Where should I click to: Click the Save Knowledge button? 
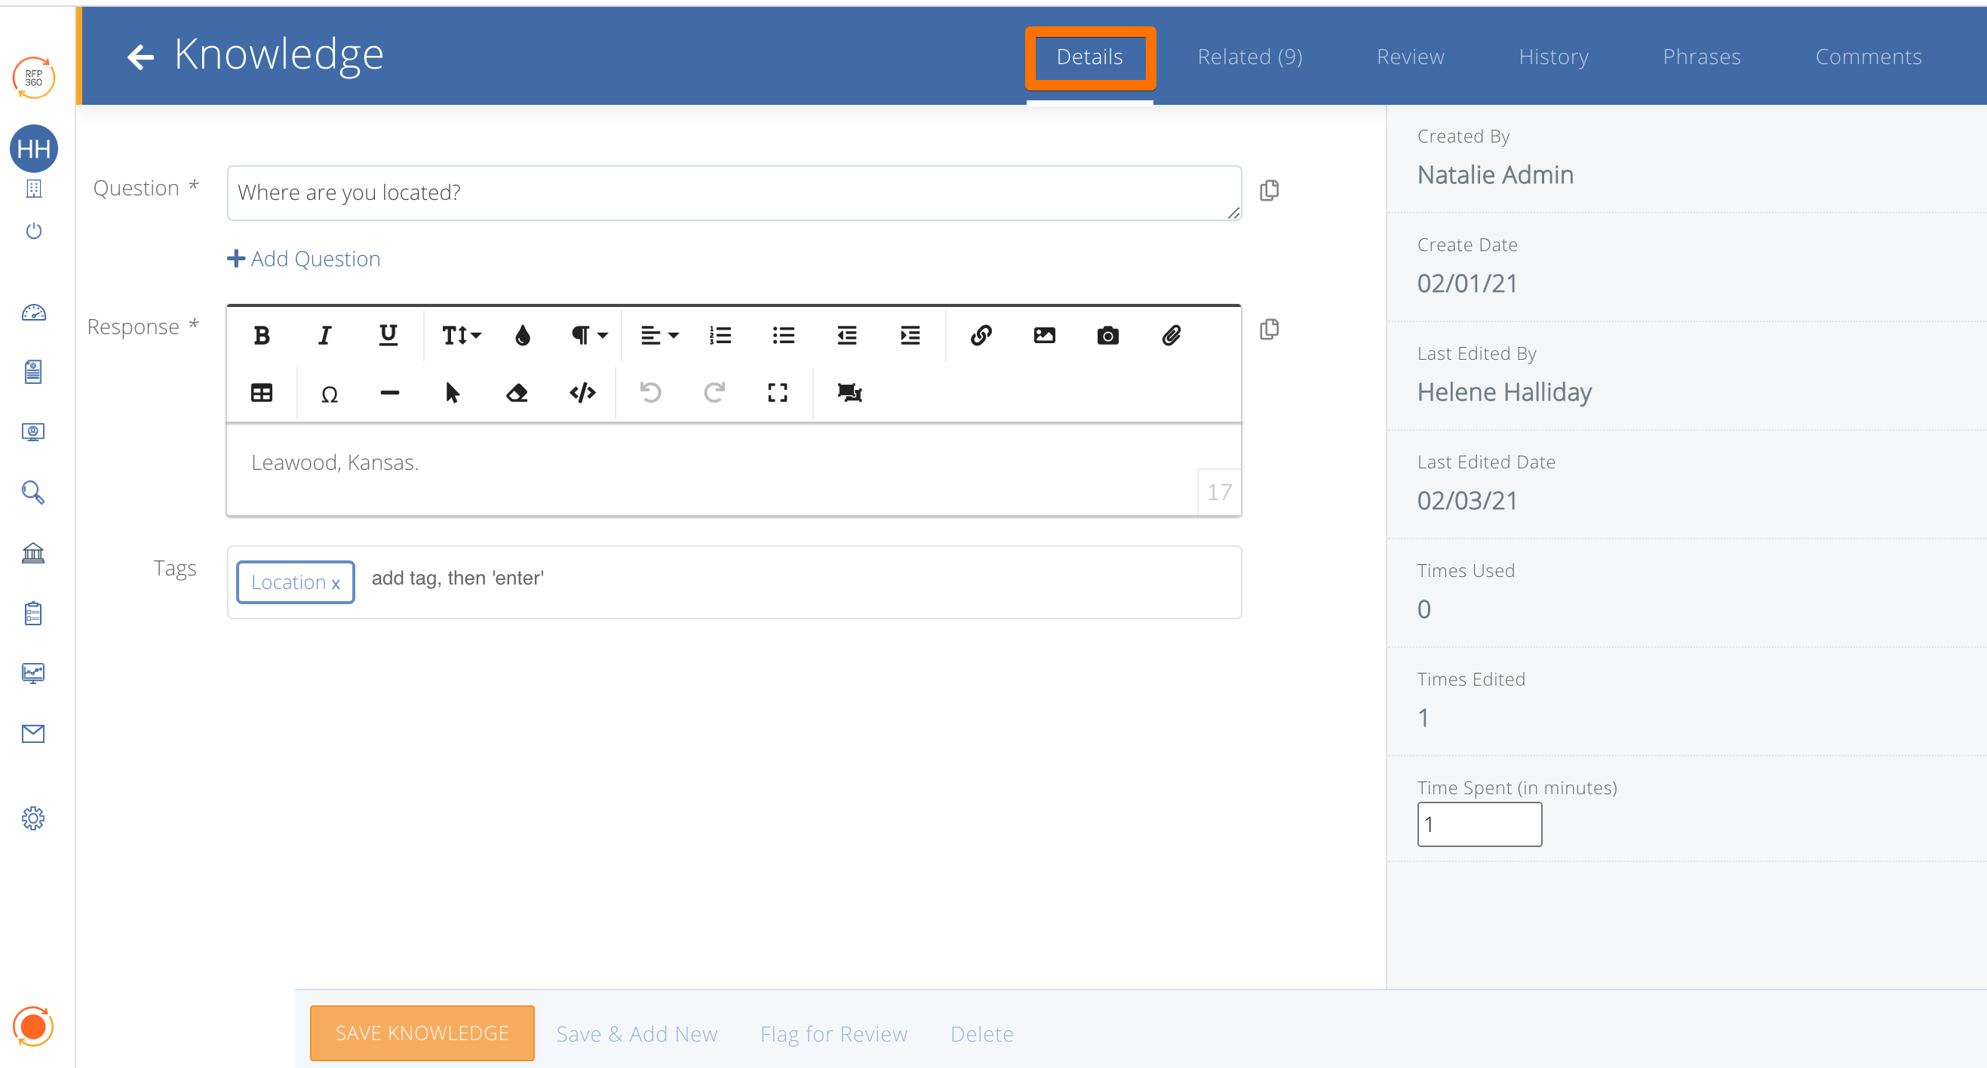point(422,1033)
